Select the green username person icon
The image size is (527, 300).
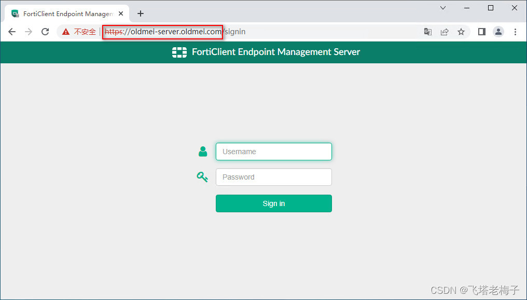tap(202, 151)
